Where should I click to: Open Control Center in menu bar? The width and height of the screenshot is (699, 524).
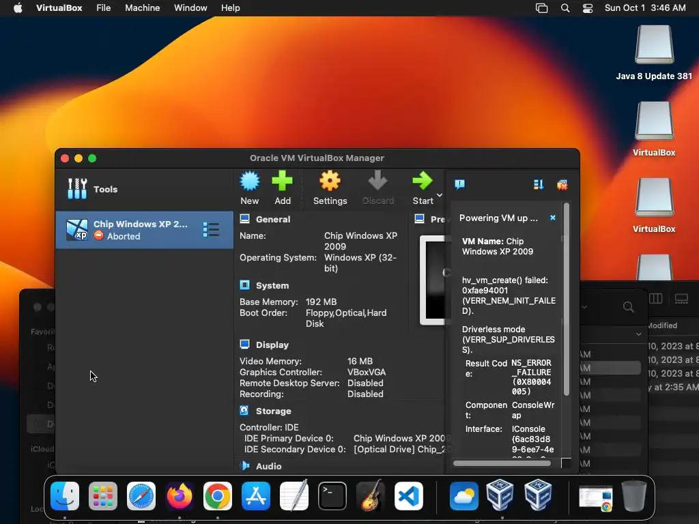(588, 8)
